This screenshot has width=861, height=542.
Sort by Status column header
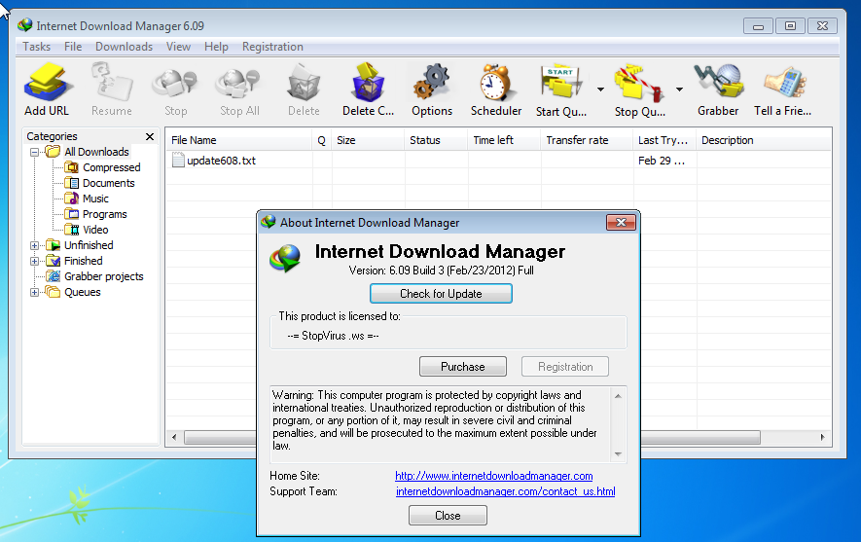tap(437, 140)
